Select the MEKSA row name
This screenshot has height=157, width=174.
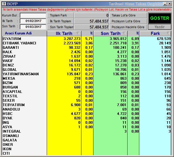[x=9, y=78]
